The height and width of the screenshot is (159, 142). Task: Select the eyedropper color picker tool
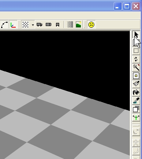coord(136,101)
